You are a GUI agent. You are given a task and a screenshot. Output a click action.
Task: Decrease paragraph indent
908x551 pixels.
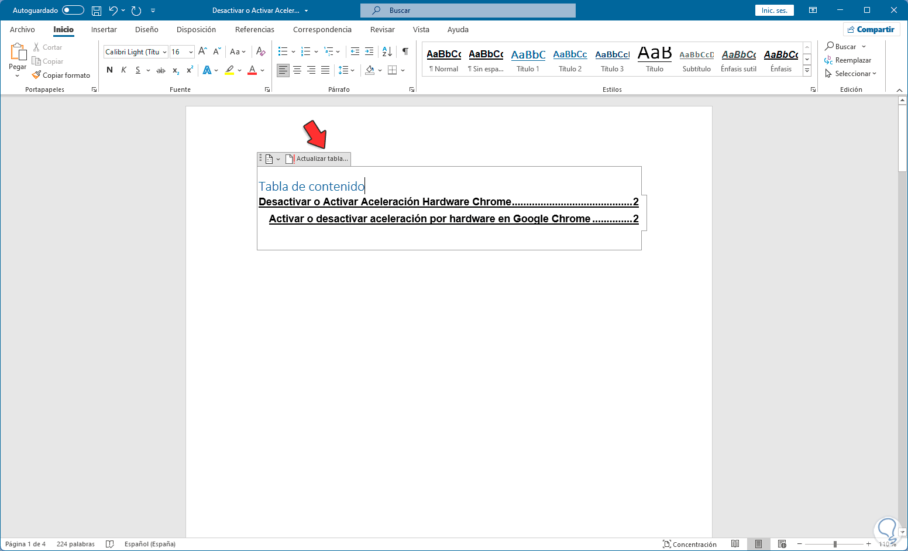click(355, 51)
